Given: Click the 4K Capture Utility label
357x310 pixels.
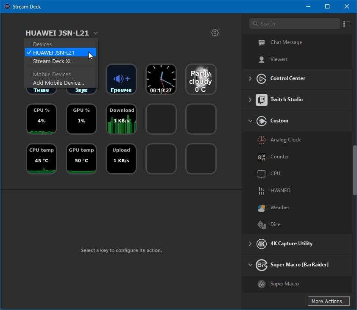Looking at the screenshot, I should (x=291, y=244).
